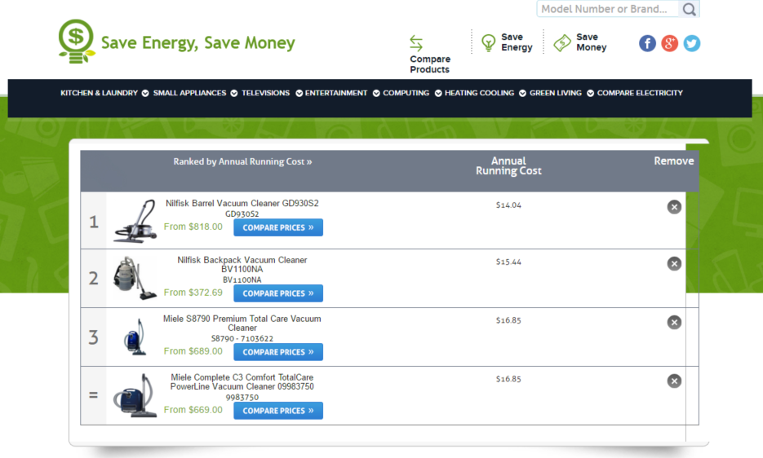Viewport: 763px width, 458px height.
Task: Click the search magnifier icon
Action: [689, 9]
